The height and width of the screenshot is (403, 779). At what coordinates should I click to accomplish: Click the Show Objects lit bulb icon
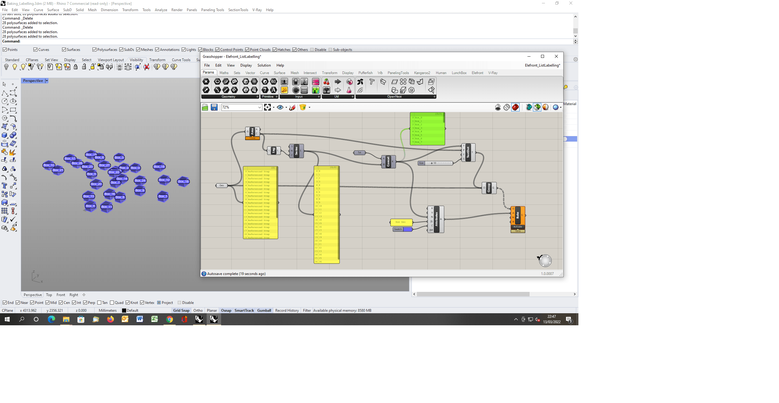[14, 67]
